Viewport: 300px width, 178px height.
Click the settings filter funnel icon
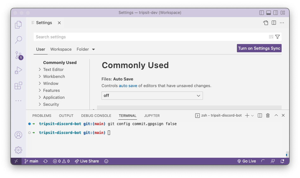(x=277, y=37)
